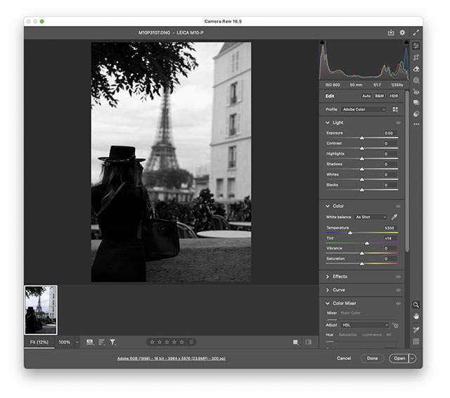Open filmstrip sort options icon
450x398 pixels.
(101, 342)
